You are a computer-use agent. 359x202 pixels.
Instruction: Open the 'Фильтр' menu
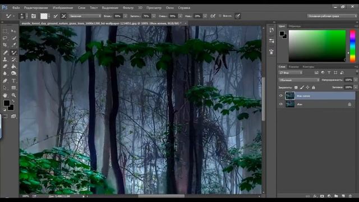(x=128, y=7)
